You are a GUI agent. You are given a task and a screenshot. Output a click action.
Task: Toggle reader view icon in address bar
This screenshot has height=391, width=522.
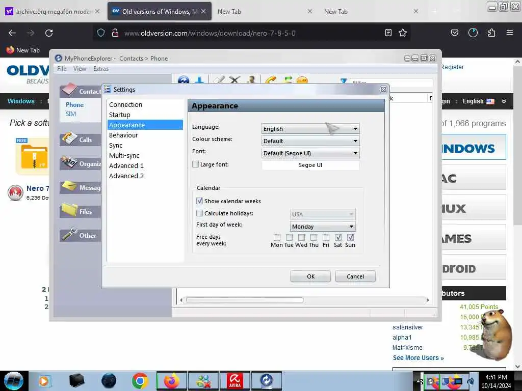pyautogui.click(x=388, y=33)
